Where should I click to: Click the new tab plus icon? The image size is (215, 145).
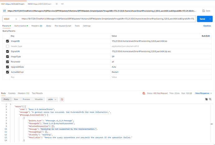(x=56, y=4)
